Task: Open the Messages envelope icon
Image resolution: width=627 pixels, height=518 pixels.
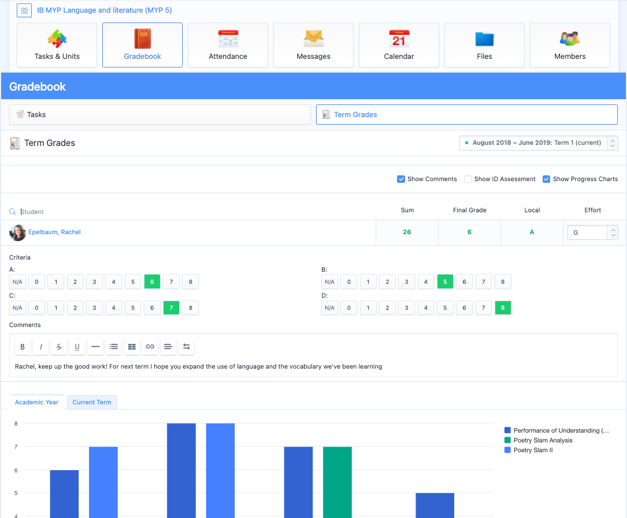Action: point(313,39)
